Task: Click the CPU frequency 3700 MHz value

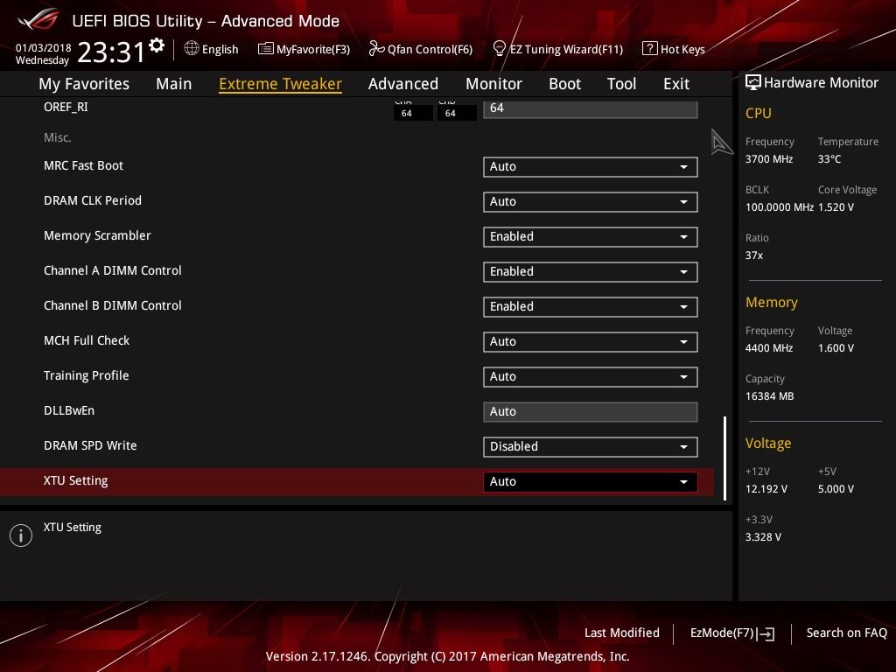Action: point(769,159)
